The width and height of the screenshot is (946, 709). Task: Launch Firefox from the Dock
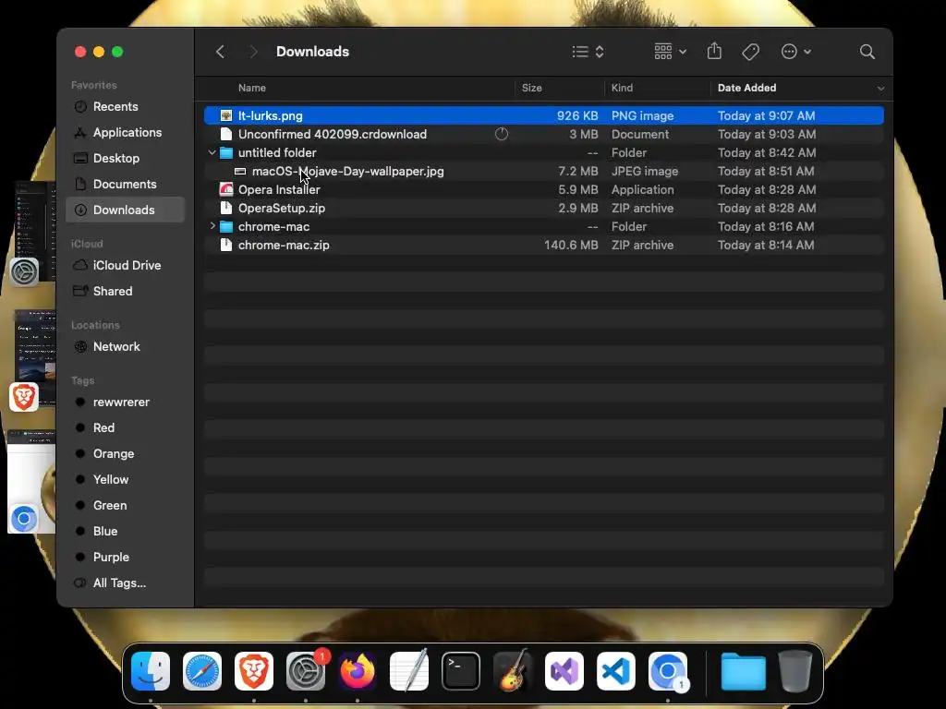[358, 671]
